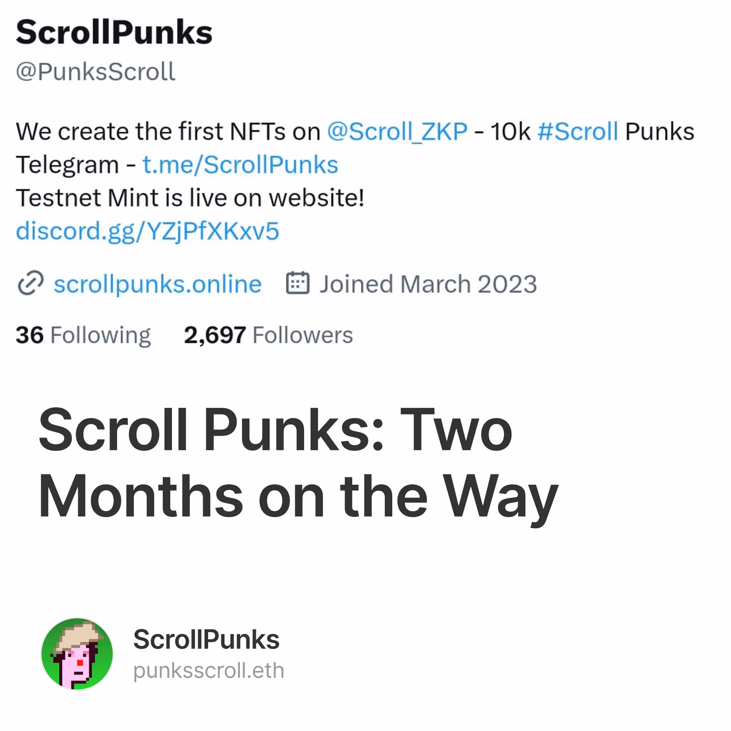731x731 pixels.
Task: Click the "Joined March 2023" text
Action: click(428, 284)
